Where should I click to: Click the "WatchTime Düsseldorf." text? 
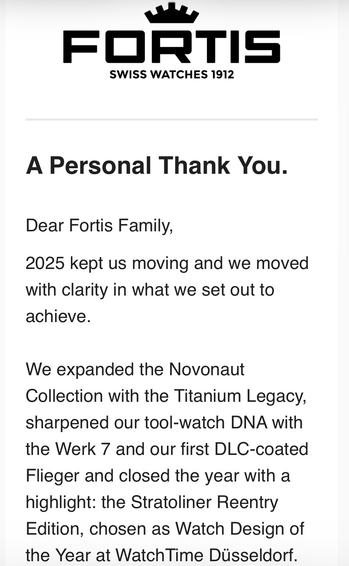point(206,555)
